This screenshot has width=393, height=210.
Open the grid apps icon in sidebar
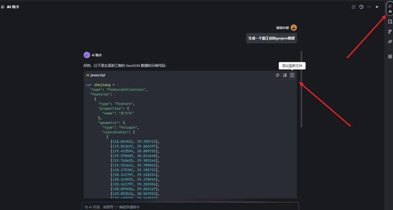pos(390,57)
